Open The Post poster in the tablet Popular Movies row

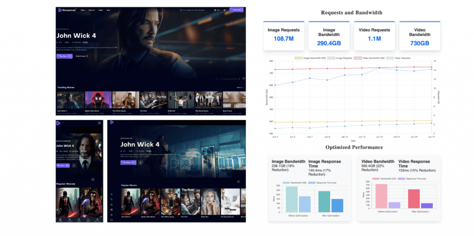[190, 202]
